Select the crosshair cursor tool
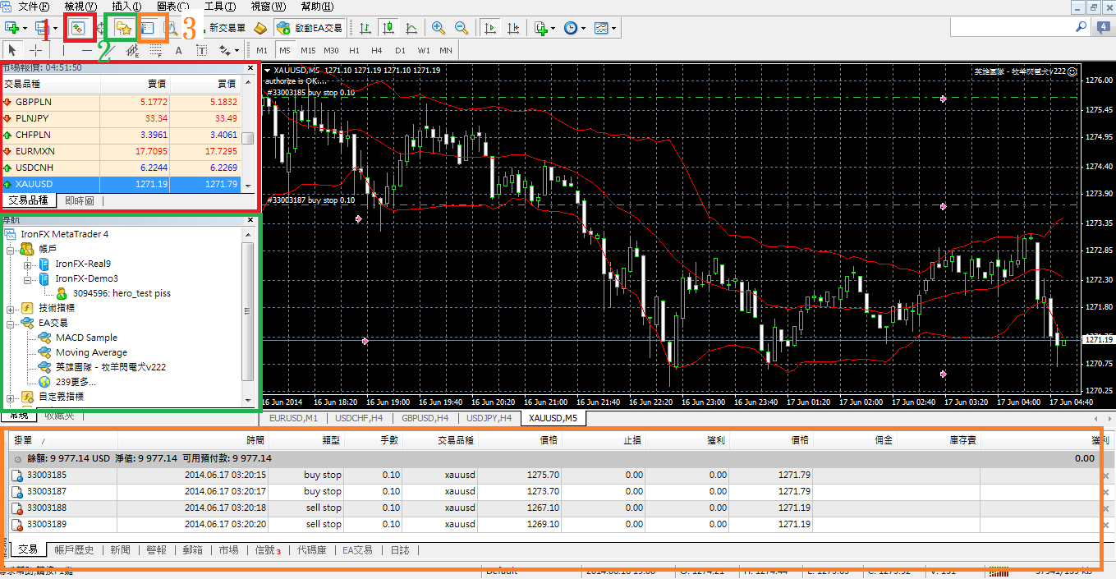Screen dimensions: 1116x579 36,50
